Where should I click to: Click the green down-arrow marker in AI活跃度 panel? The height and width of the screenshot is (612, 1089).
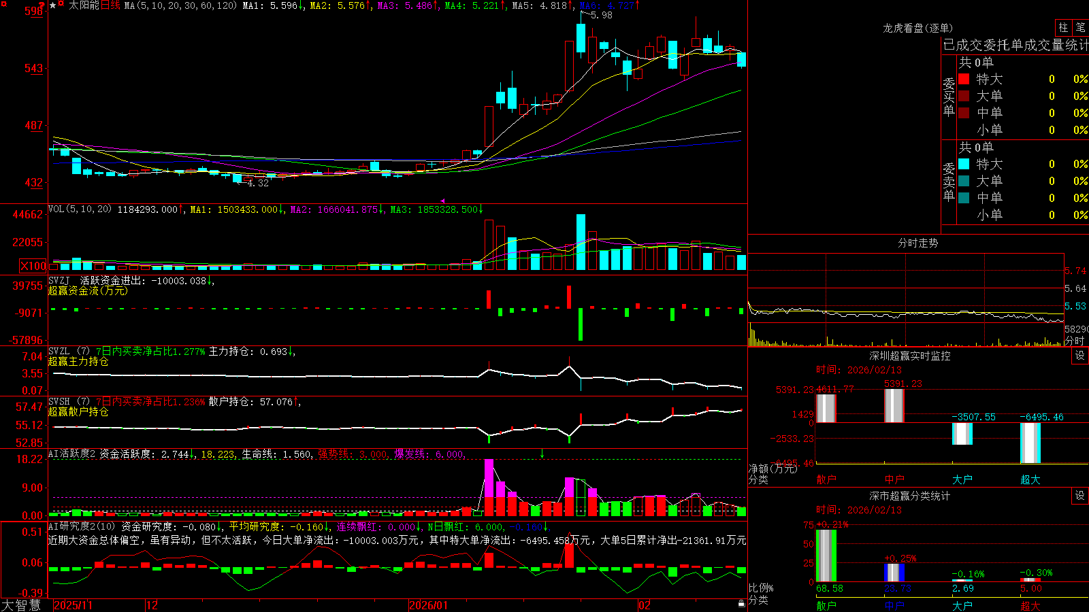point(542,453)
